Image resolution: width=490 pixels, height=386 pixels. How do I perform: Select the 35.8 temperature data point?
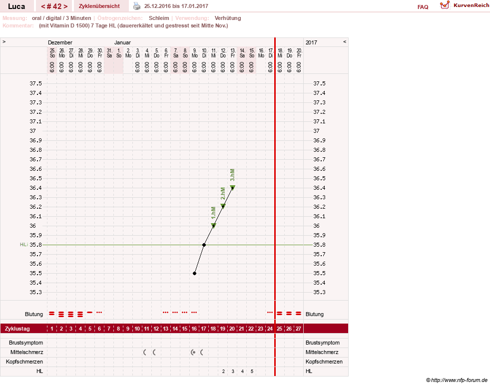pyautogui.click(x=204, y=245)
